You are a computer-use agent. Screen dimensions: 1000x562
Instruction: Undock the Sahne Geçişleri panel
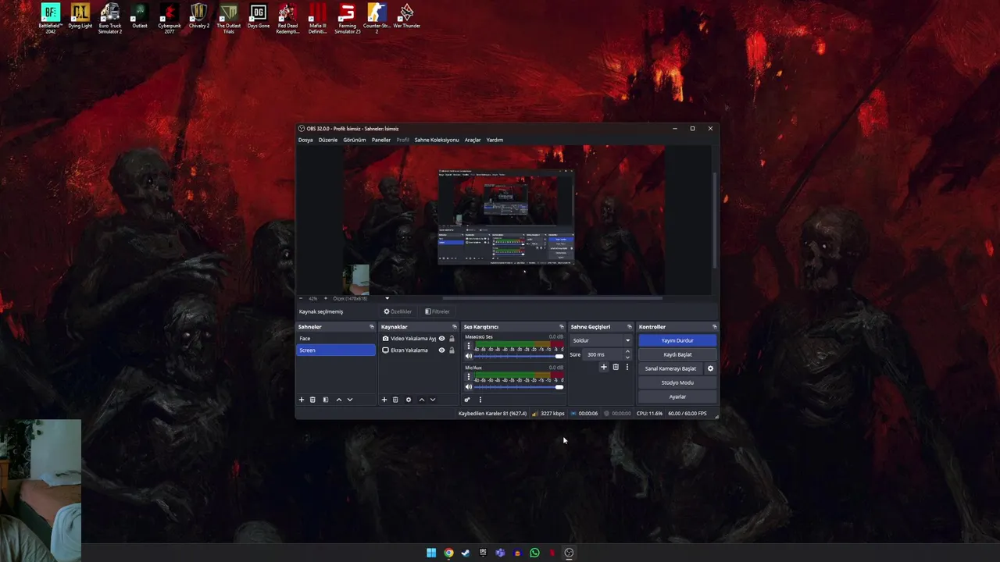point(630,327)
